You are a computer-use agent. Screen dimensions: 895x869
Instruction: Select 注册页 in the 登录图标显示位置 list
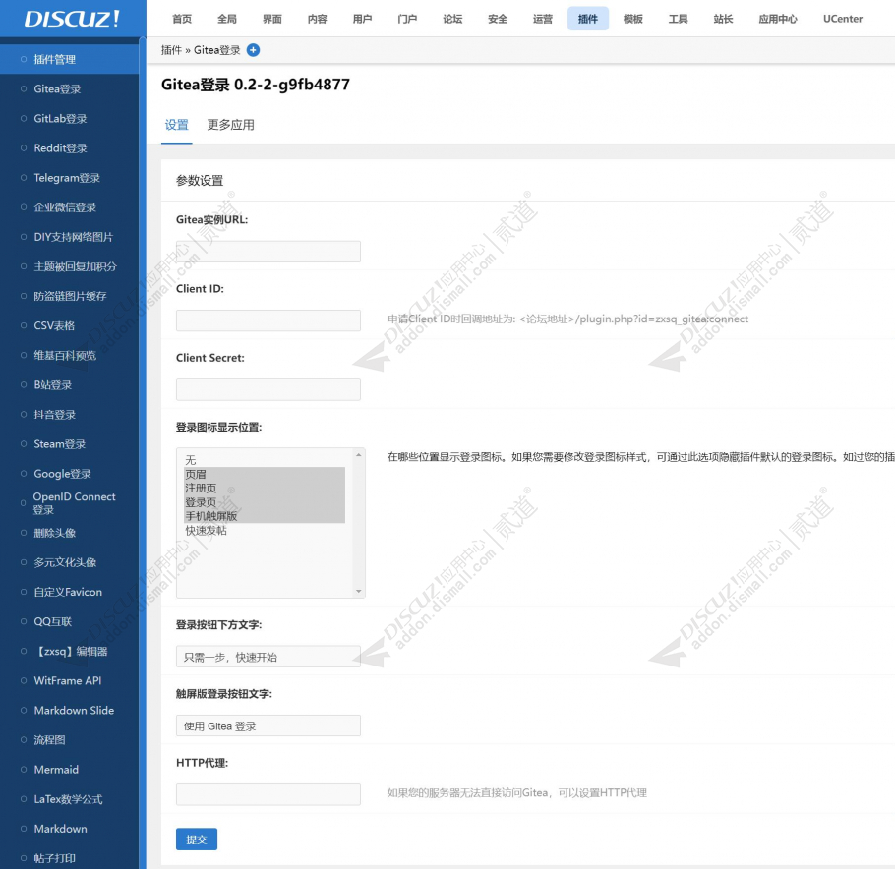click(x=265, y=489)
